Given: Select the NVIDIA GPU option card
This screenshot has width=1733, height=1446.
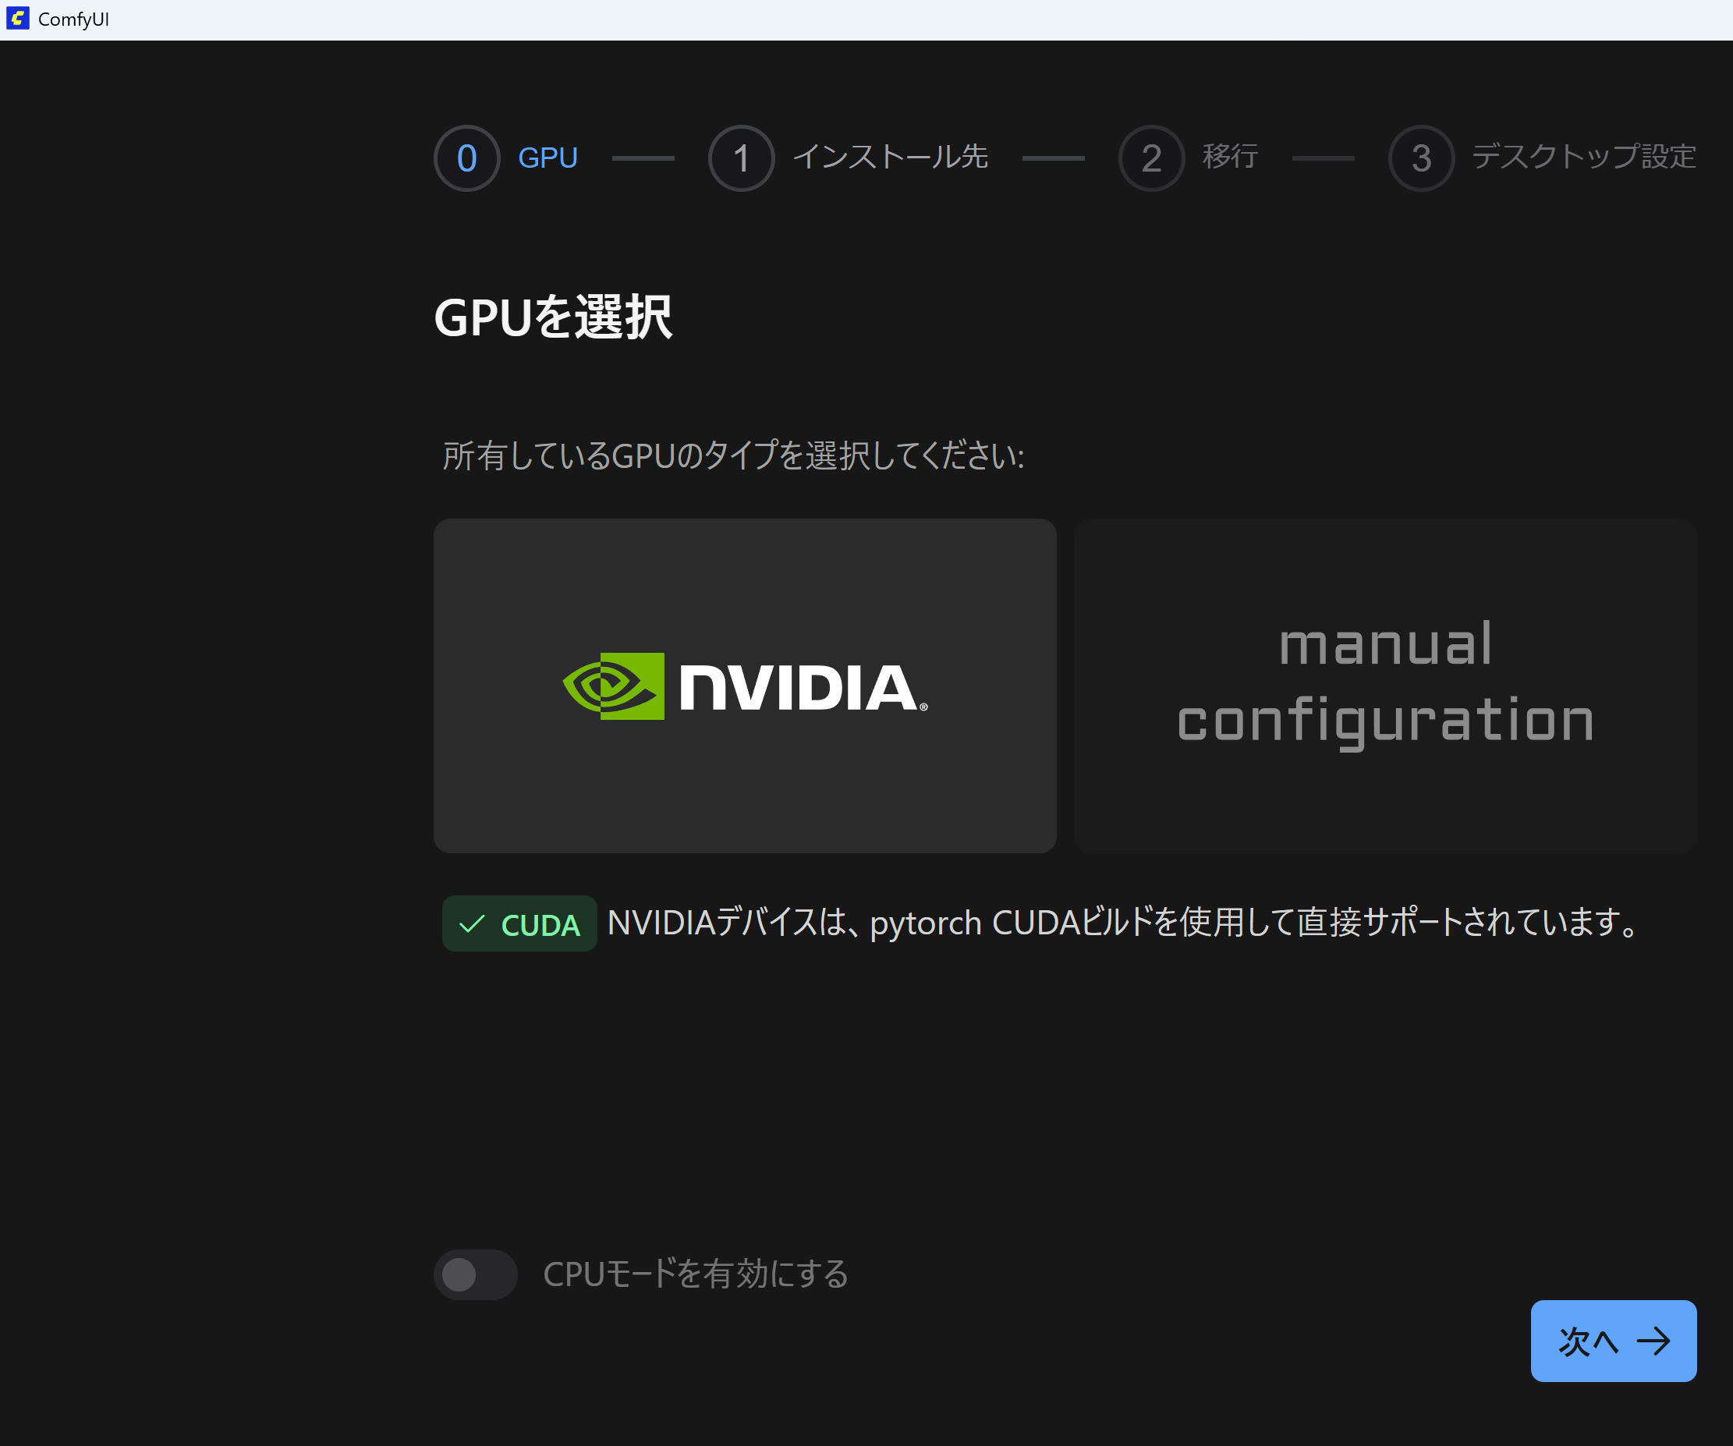Looking at the screenshot, I should (744, 792).
